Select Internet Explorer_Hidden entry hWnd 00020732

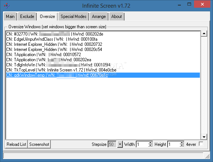(103, 44)
